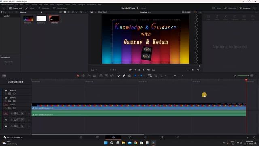Open the media pool options ellipsis
259x146 pixels.
tap(86, 12)
